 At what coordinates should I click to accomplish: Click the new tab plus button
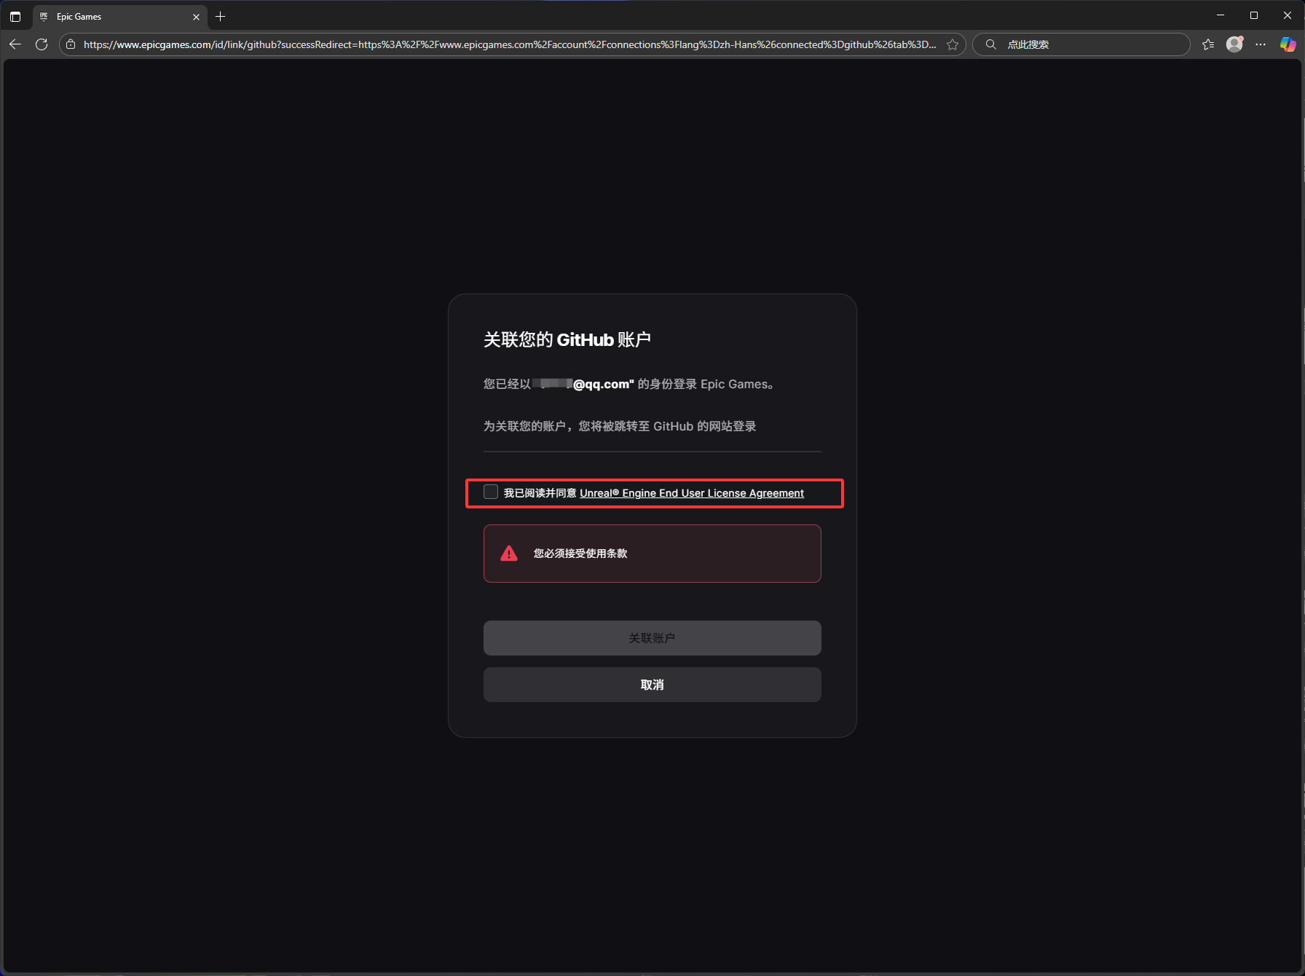[x=221, y=16]
